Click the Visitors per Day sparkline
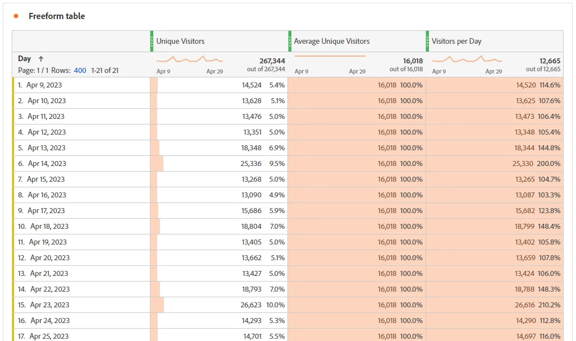This screenshot has width=576, height=341. pos(467,59)
